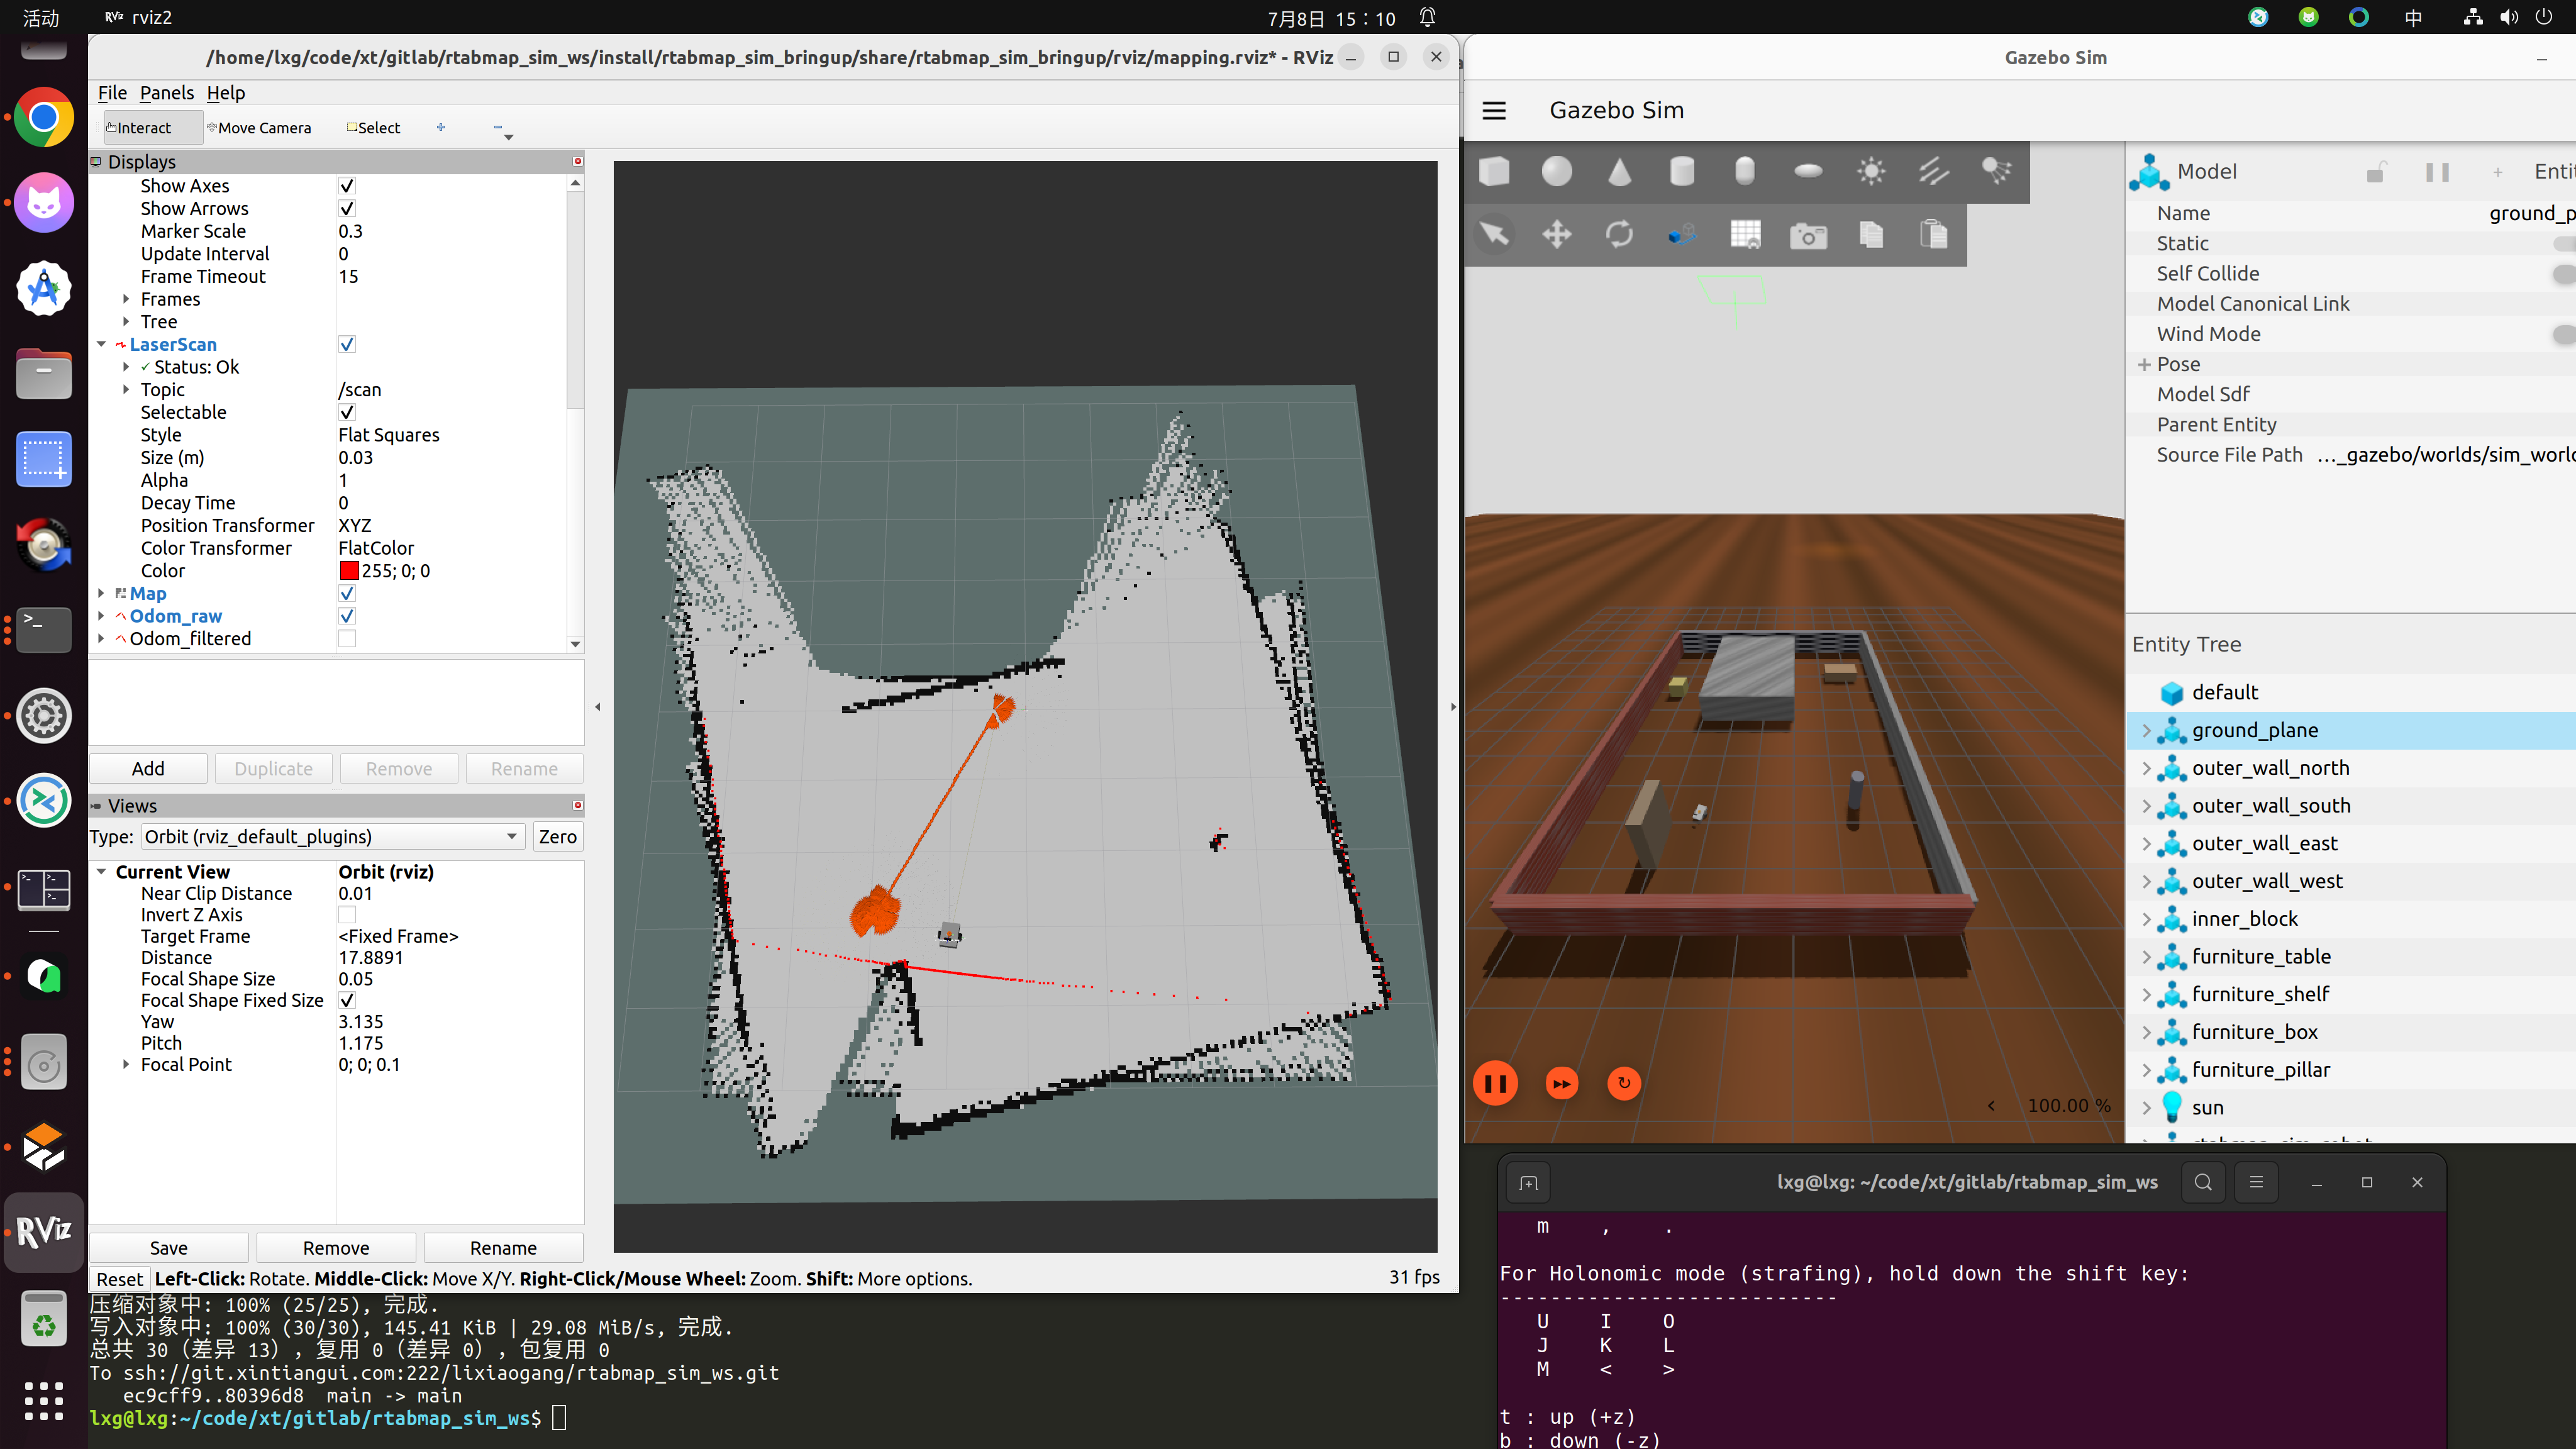
Task: Toggle the Focal Shape Fixed Size checkbox
Action: pos(347,1000)
